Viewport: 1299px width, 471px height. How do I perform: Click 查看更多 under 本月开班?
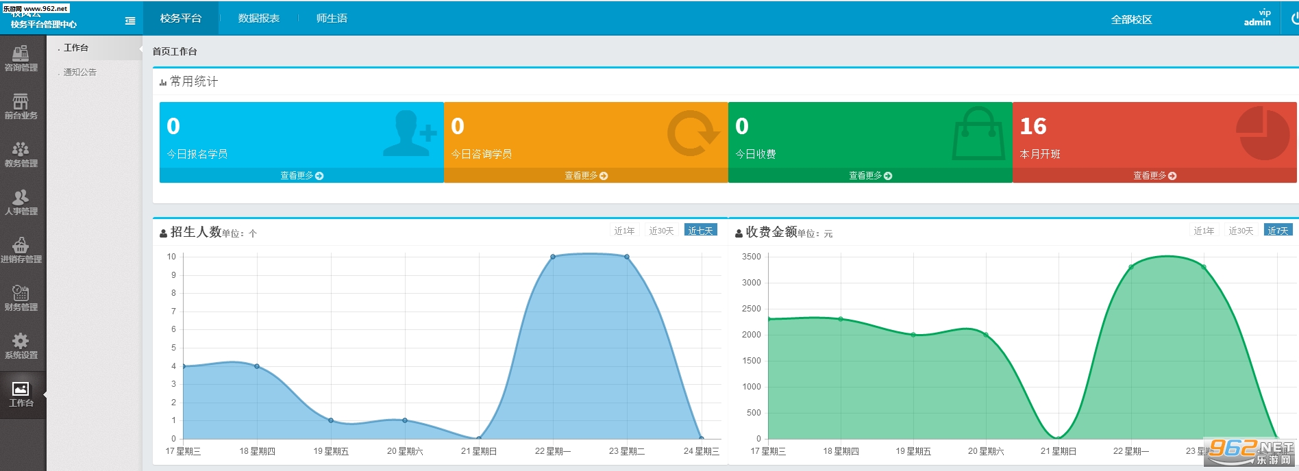pos(1154,176)
